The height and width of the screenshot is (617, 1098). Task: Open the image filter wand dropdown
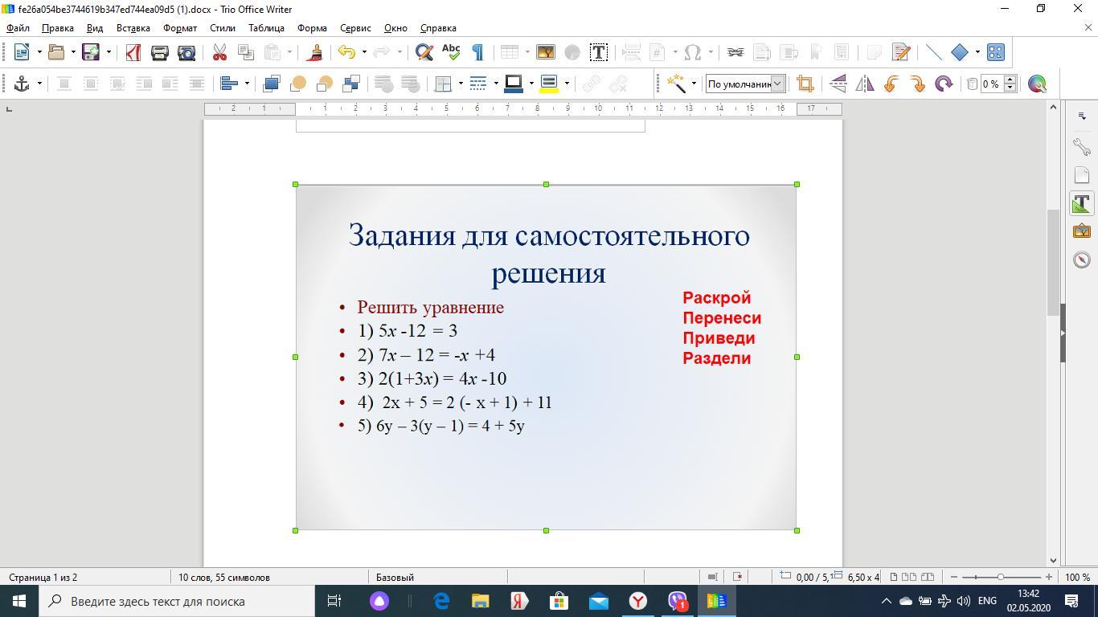(x=694, y=84)
